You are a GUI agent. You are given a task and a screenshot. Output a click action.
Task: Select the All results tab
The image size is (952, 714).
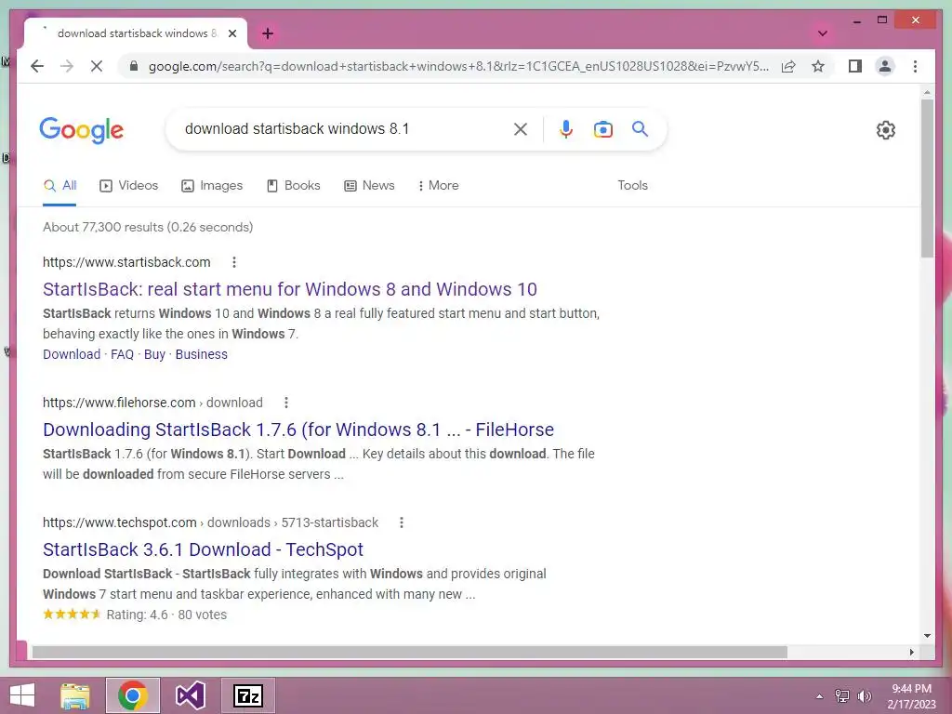coord(59,185)
